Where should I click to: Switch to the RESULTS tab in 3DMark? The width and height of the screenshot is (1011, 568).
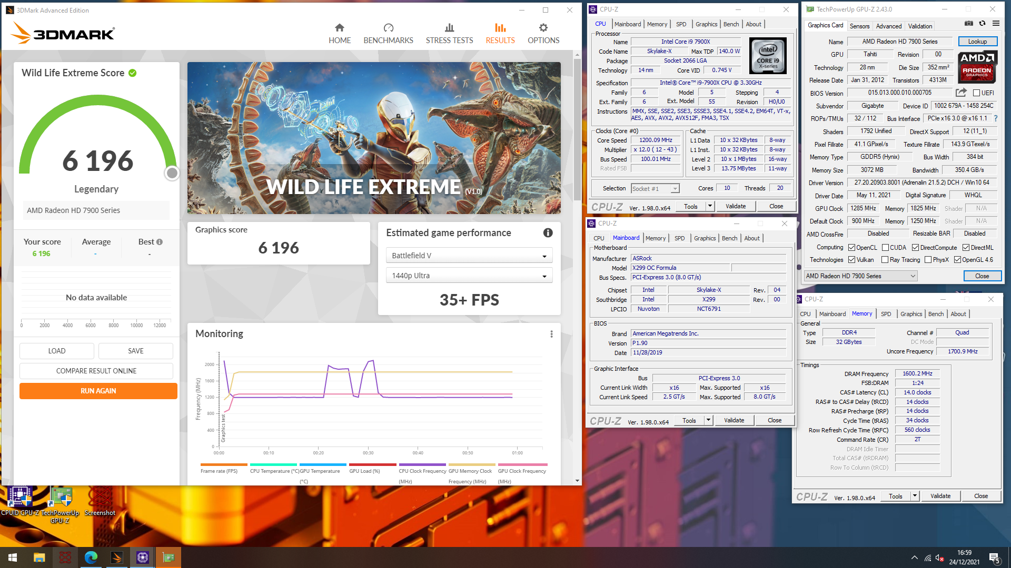click(x=500, y=34)
